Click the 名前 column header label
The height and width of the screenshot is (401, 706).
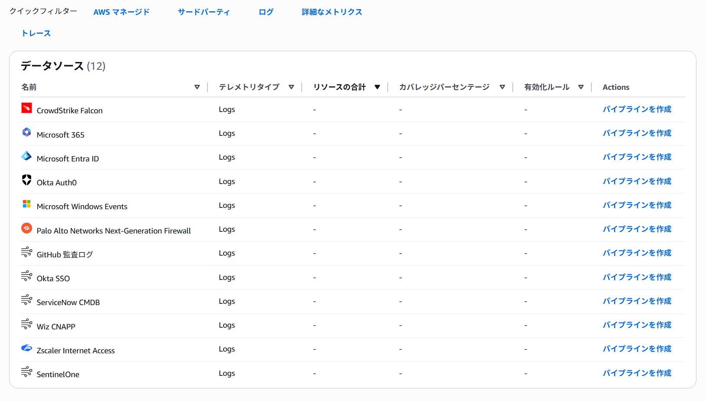[29, 87]
